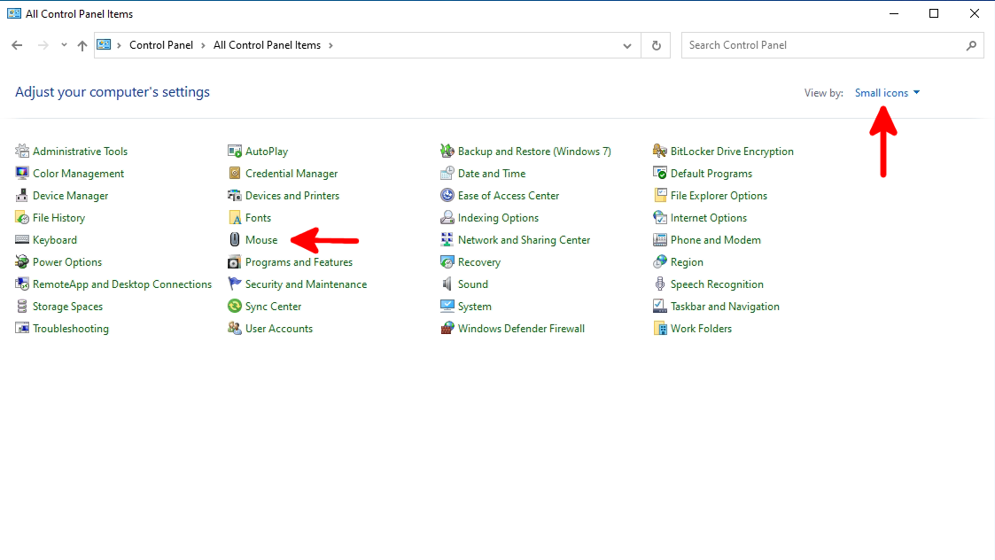Open the Programs and Features link
This screenshot has height=560, width=995.
point(299,261)
